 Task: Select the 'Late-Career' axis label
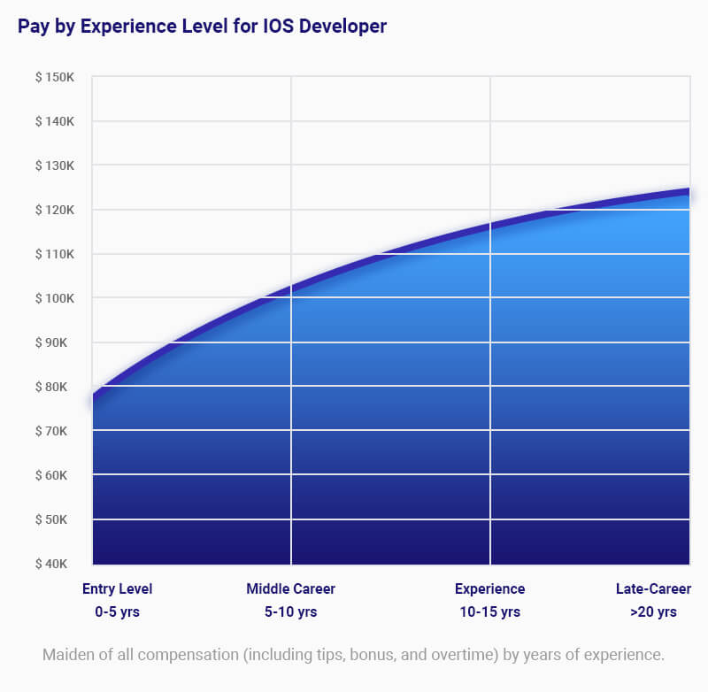point(654,588)
